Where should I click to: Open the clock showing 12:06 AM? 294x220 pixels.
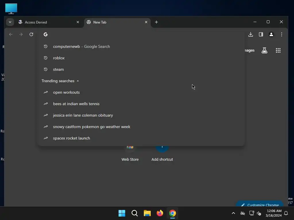274,213
